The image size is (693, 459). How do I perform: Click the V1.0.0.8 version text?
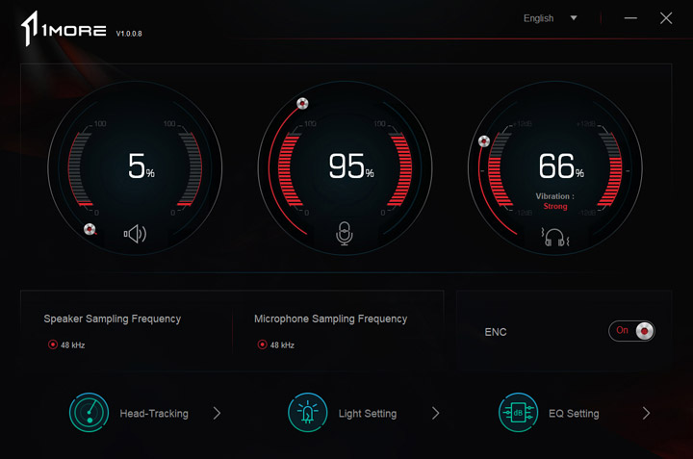(129, 34)
